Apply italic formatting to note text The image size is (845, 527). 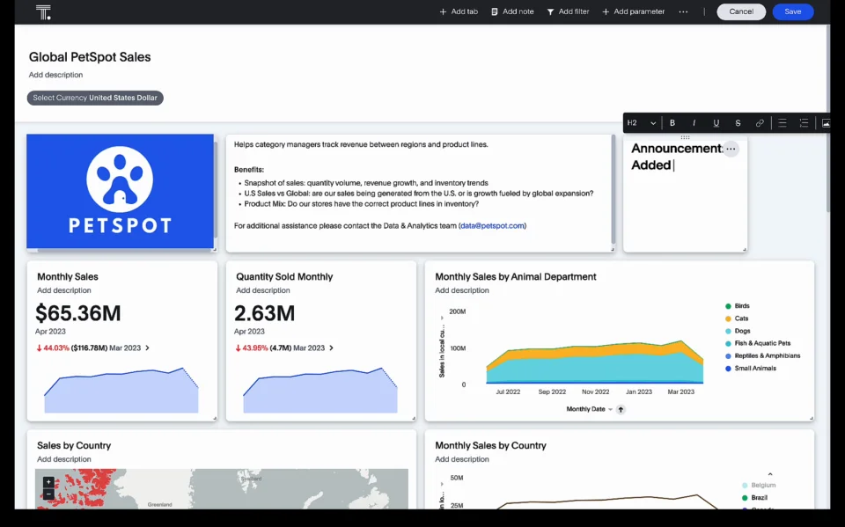694,123
